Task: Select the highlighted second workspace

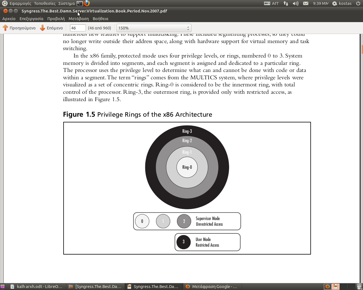Action: [335, 287]
